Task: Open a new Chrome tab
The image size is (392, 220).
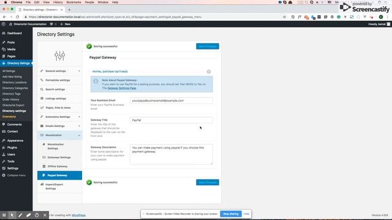Action: pos(69,10)
